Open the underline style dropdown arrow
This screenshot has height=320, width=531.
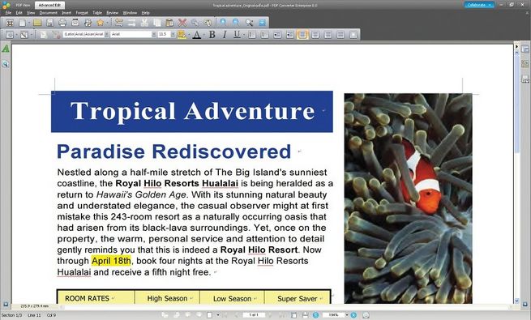coord(243,34)
